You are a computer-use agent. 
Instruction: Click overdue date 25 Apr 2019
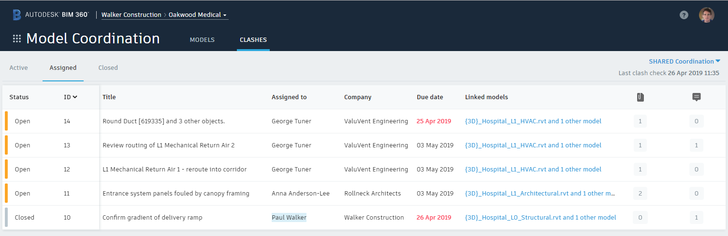[434, 121]
